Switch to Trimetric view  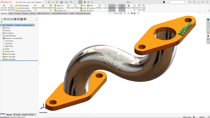click(129, 7)
